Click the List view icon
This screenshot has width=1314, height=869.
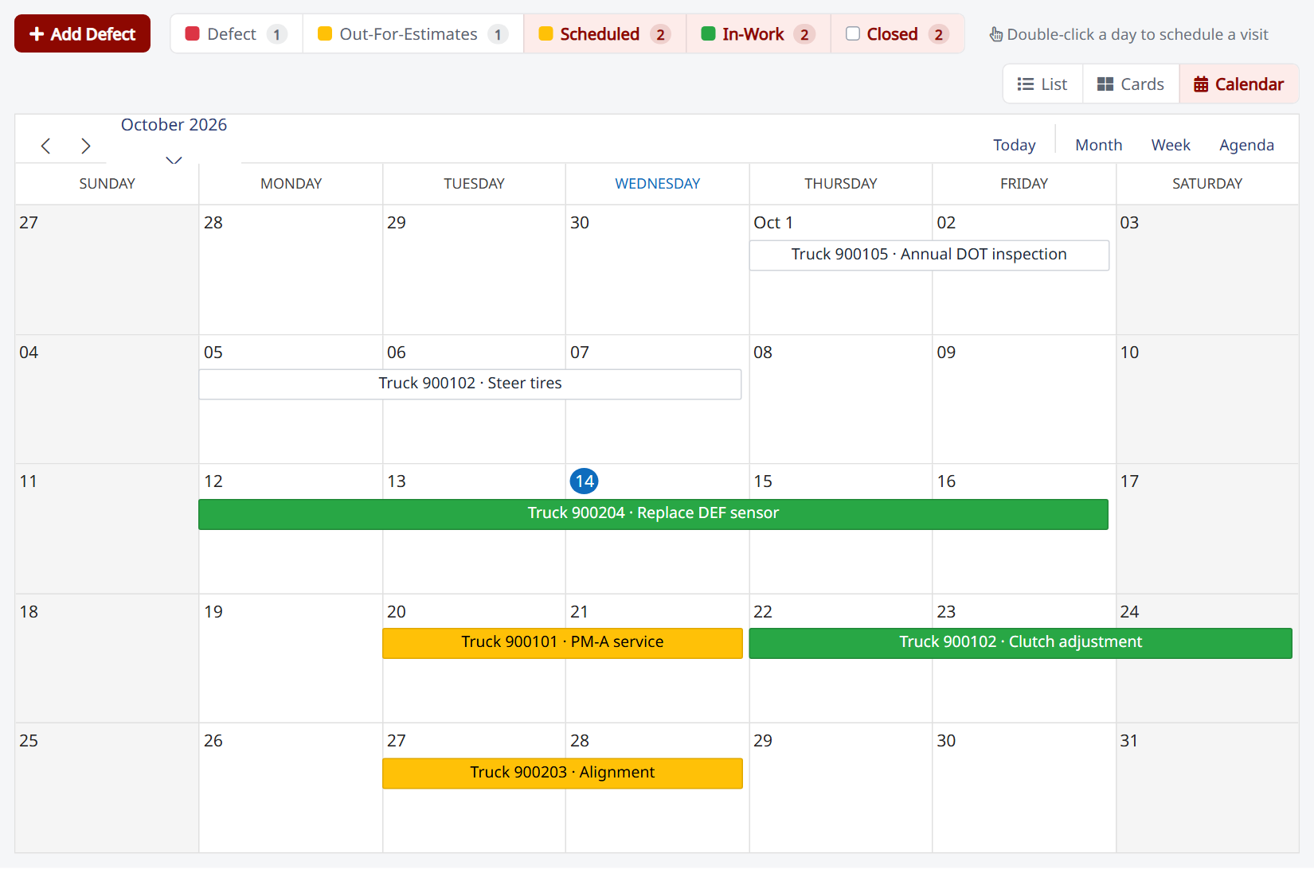click(1026, 84)
